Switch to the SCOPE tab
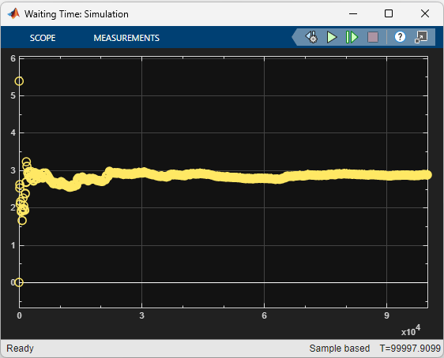Image resolution: width=444 pixels, height=358 pixels. point(43,38)
